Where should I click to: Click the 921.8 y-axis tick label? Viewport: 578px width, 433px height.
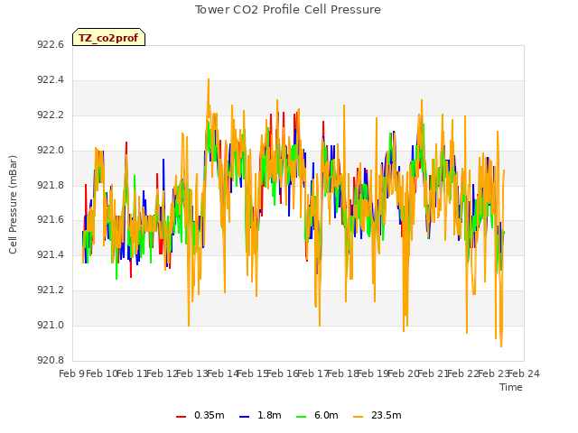click(x=51, y=185)
